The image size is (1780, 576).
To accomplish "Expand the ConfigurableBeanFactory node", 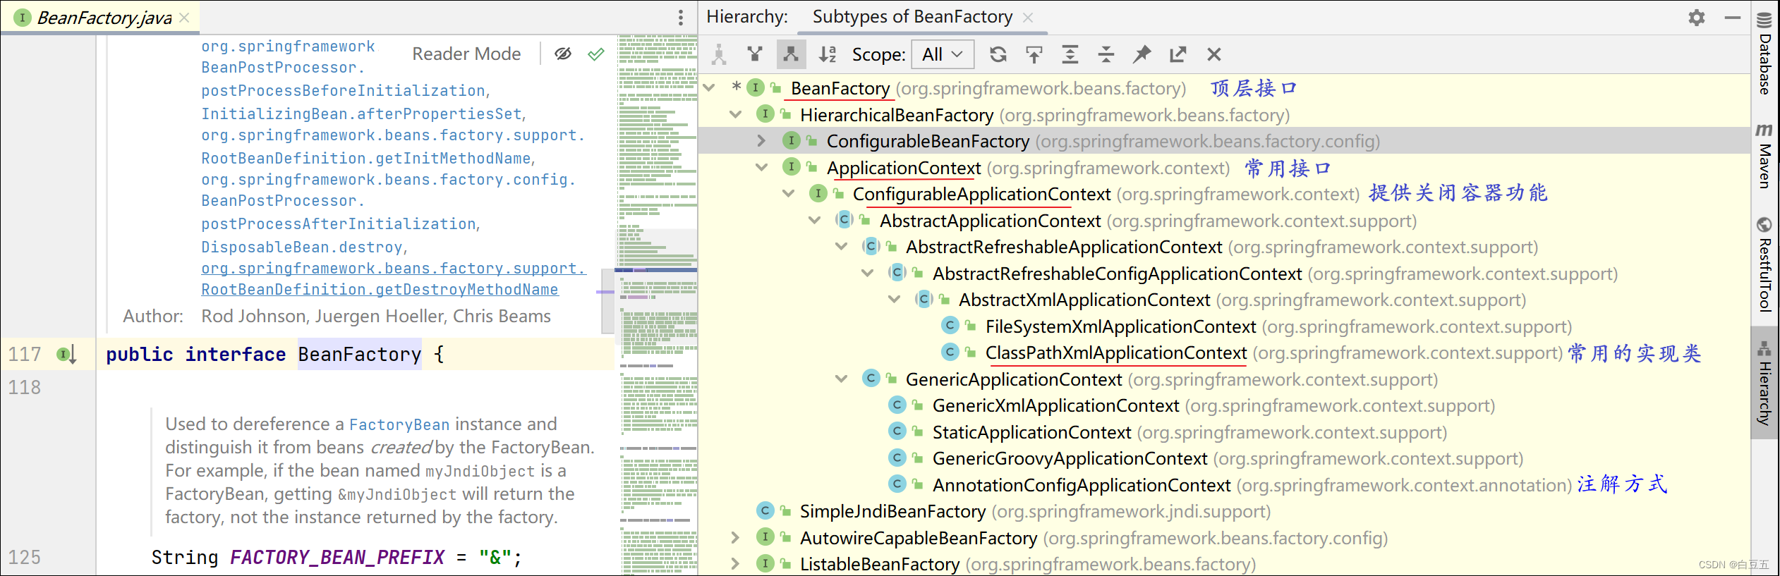I will [761, 141].
